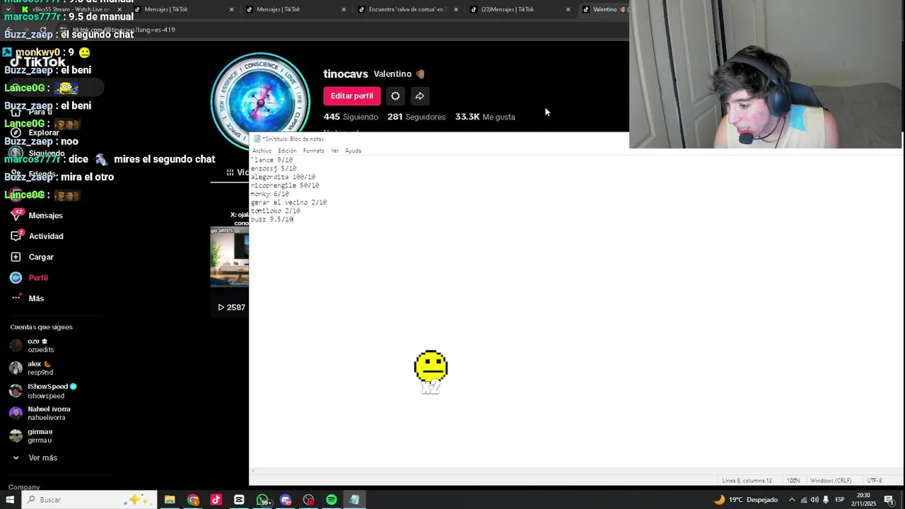This screenshot has height=509, width=905.
Task: Open Notepad Ver menu
Action: click(335, 151)
